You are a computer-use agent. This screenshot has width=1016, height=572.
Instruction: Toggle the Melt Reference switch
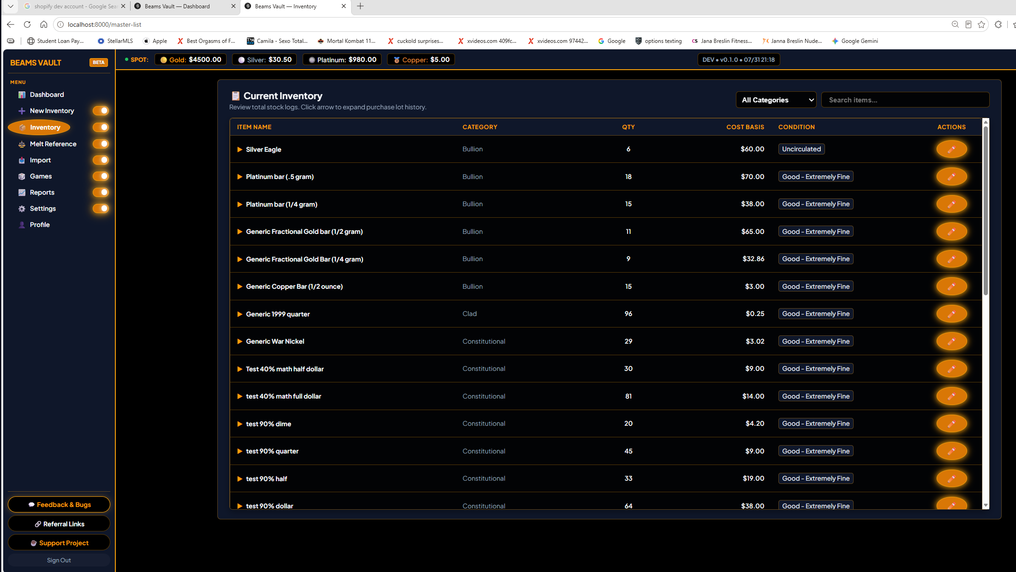[101, 144]
